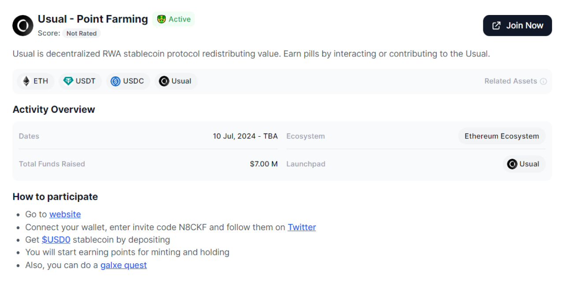Open the galxe quest link

click(123, 265)
